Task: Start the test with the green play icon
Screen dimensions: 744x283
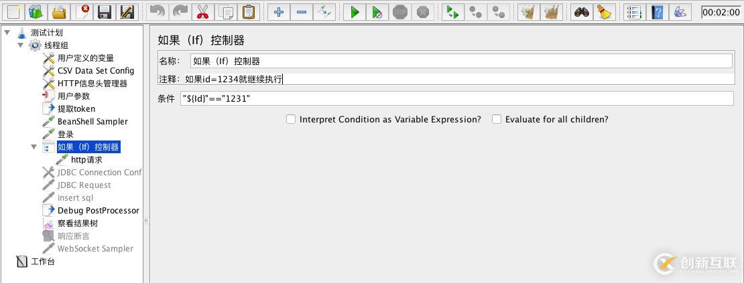Action: coord(355,12)
